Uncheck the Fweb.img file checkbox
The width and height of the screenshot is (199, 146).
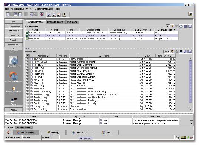click(27, 88)
